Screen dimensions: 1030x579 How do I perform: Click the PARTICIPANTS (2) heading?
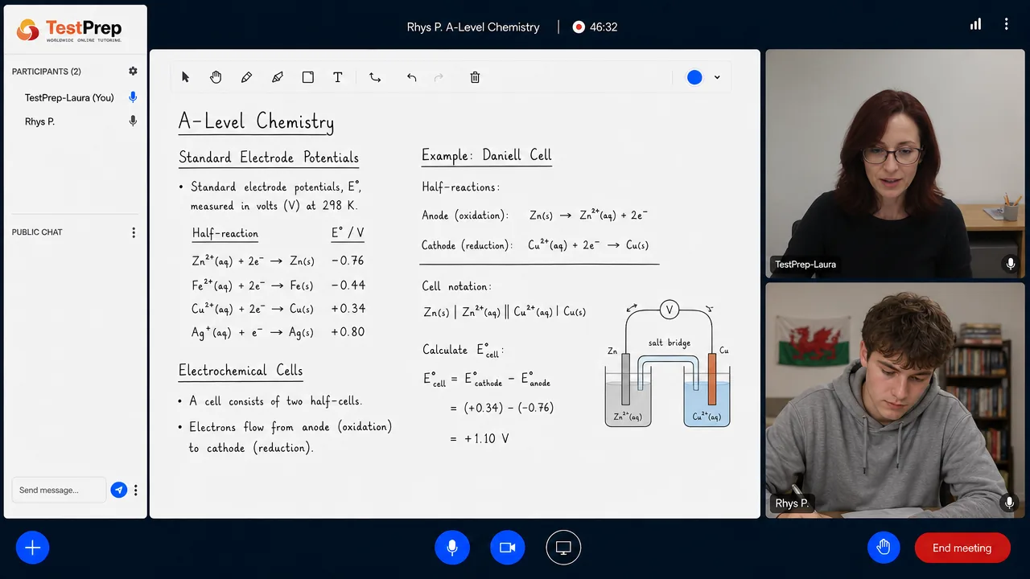[47, 72]
